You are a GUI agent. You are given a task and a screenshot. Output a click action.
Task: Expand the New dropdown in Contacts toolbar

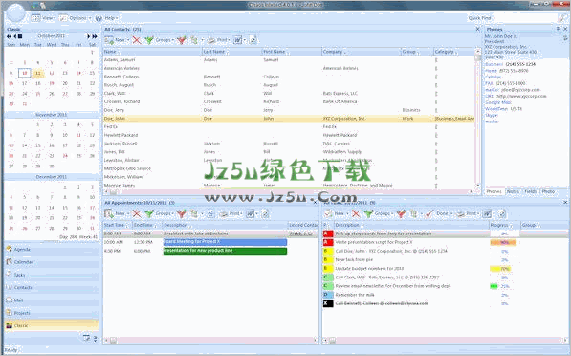click(x=127, y=40)
